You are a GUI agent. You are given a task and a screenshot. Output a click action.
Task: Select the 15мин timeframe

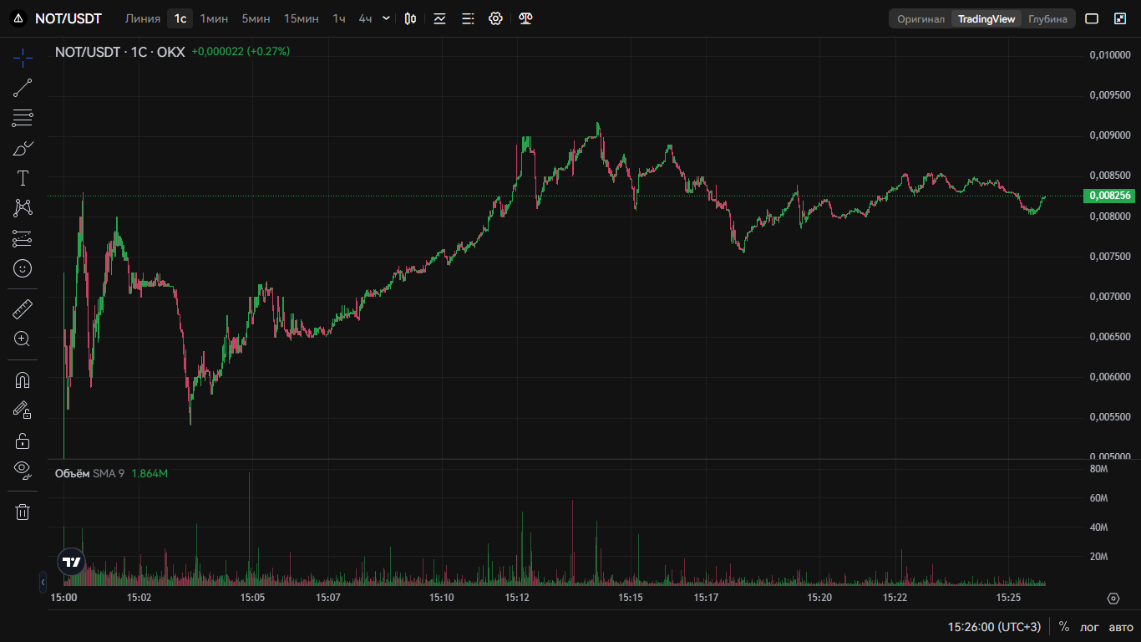coord(301,18)
